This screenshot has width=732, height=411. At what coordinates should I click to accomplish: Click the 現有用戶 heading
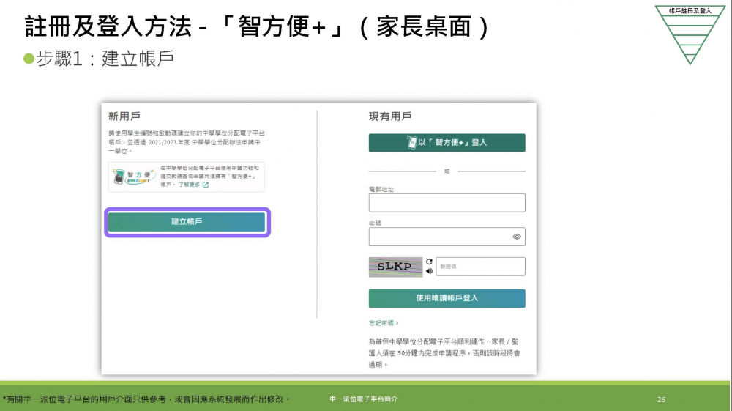tap(390, 116)
